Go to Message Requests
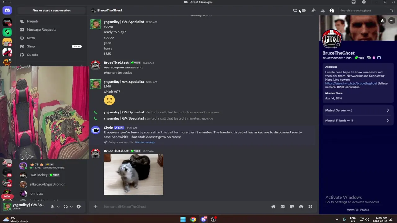 (50, 30)
